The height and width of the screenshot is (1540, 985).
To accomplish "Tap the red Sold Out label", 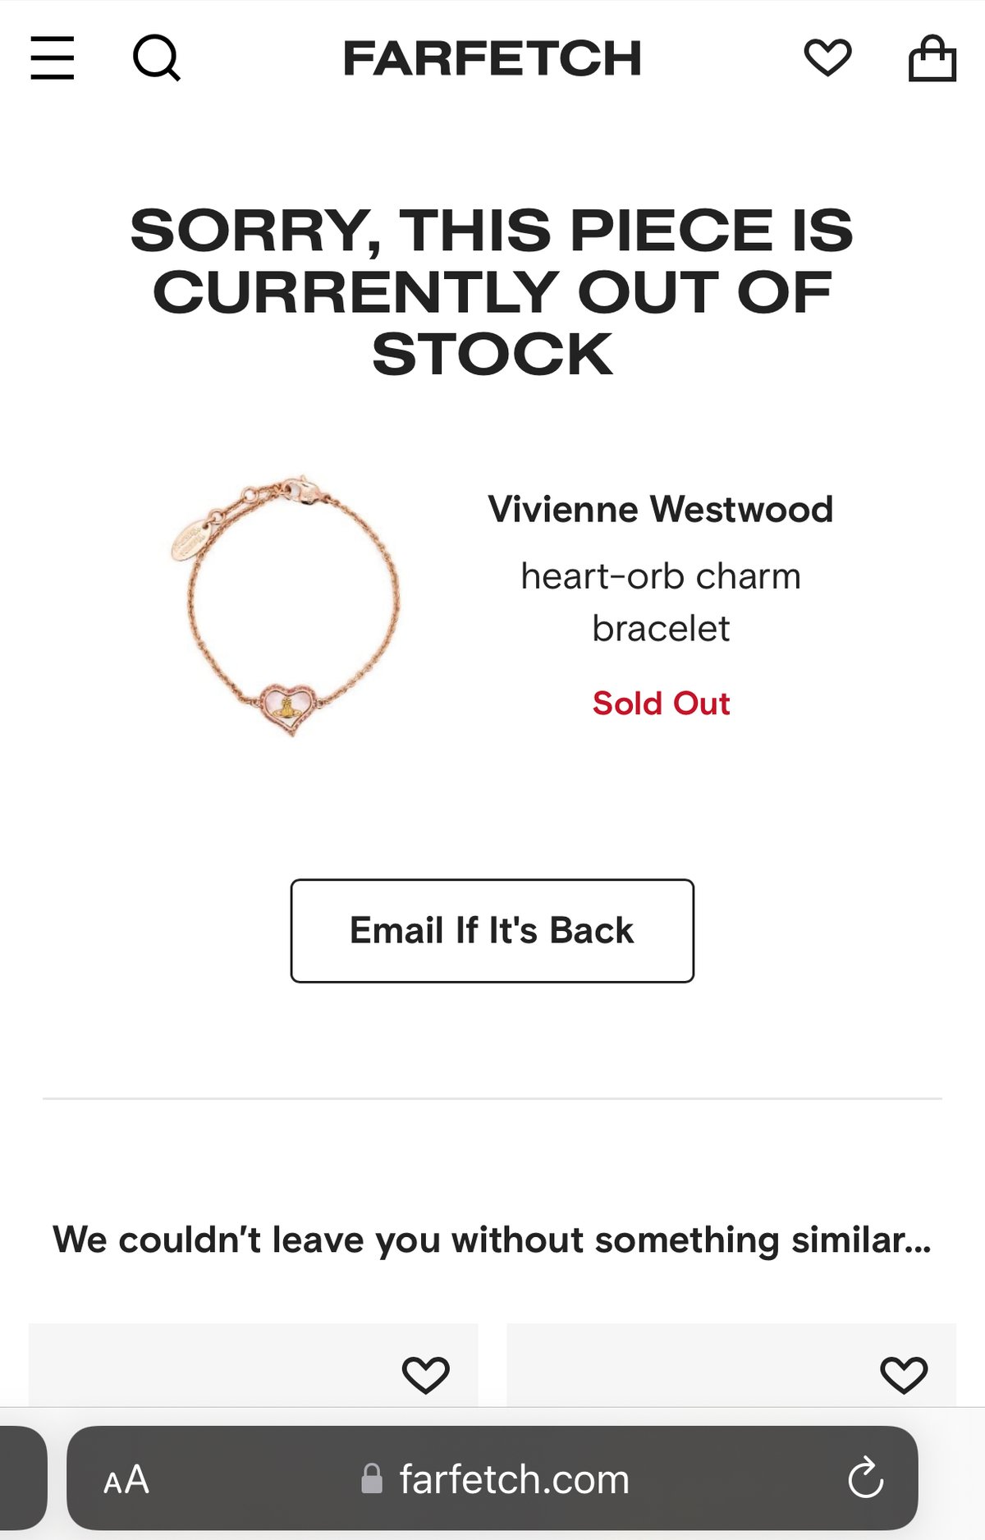I will (661, 704).
